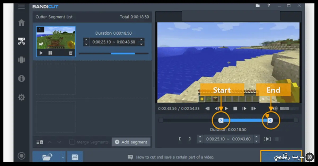Select the Cut tool in the sidebar
This screenshot has height=166, width=318.
[x=21, y=41]
